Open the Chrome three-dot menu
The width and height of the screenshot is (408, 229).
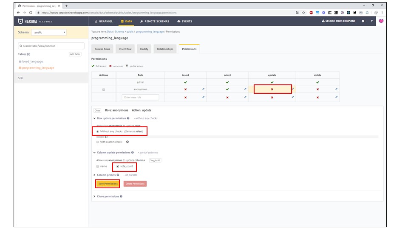click(382, 12)
